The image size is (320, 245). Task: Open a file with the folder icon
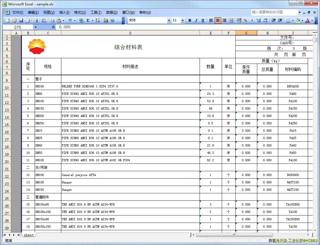[14, 20]
